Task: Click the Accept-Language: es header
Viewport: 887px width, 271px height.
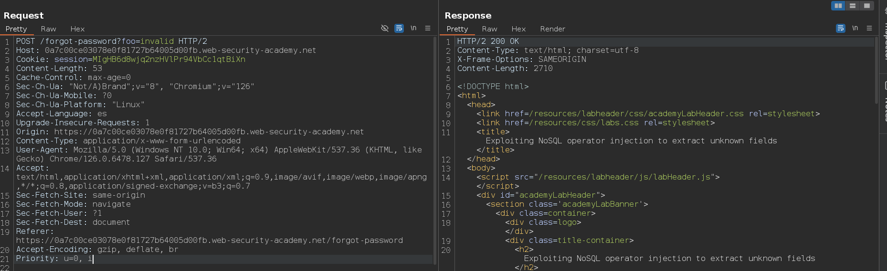Action: coord(62,114)
